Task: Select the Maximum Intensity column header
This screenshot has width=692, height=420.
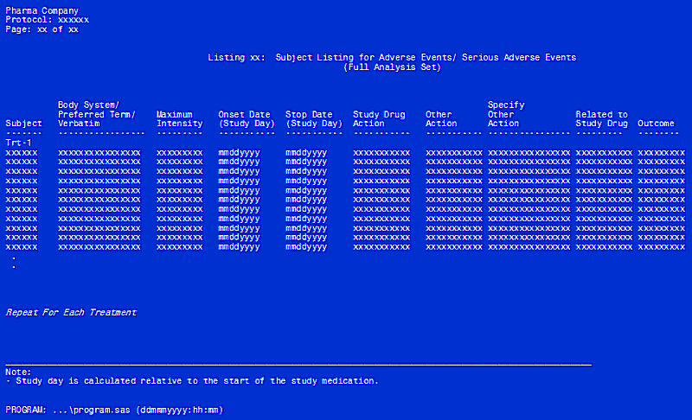Action: [181, 119]
